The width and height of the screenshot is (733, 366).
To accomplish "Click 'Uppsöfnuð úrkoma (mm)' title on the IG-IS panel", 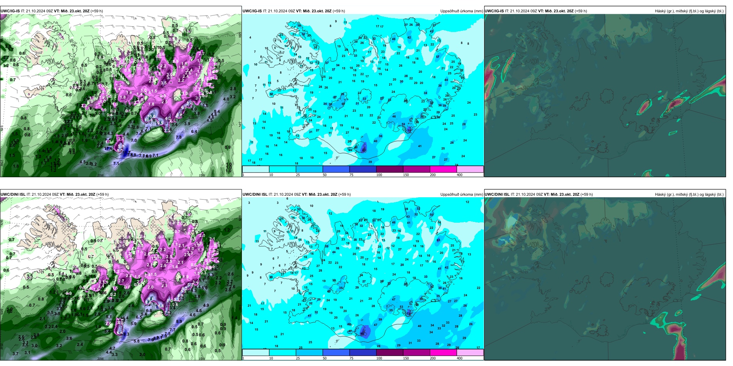I will (461, 11).
